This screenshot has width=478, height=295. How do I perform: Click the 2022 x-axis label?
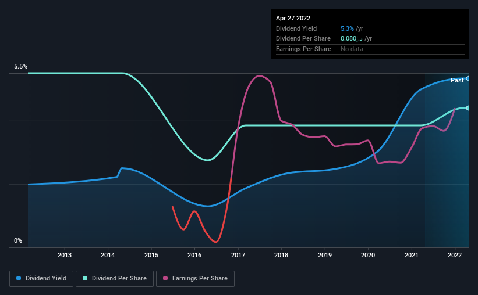point(455,255)
